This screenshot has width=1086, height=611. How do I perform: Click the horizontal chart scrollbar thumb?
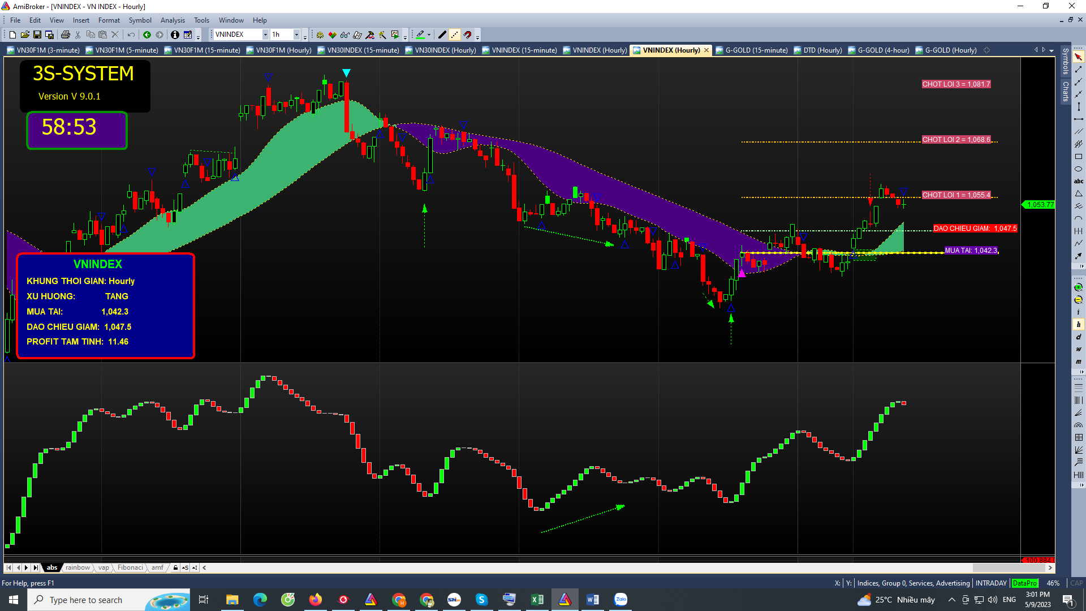(1009, 568)
